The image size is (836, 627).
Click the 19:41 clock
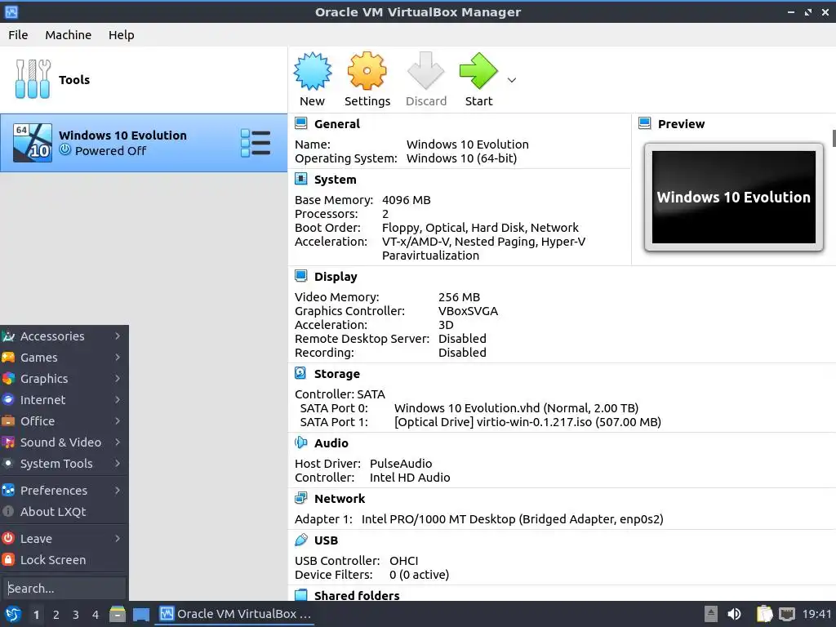816,614
